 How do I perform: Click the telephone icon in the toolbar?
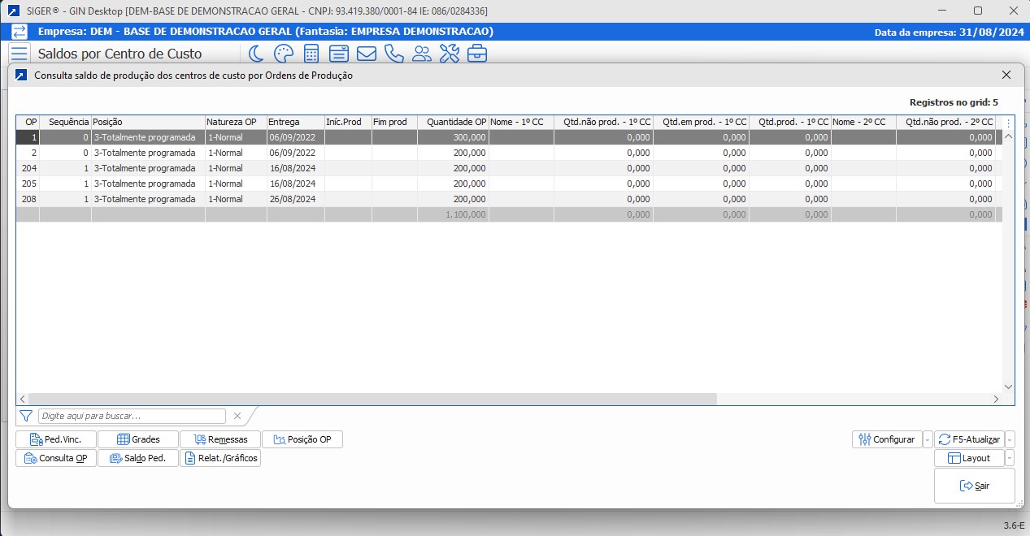394,53
